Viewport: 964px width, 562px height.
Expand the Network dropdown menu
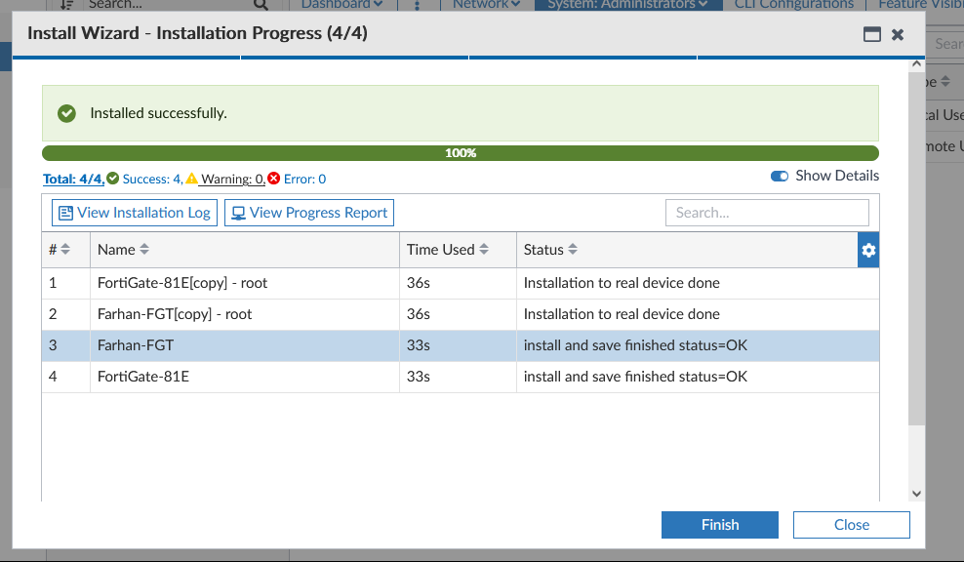(487, 4)
